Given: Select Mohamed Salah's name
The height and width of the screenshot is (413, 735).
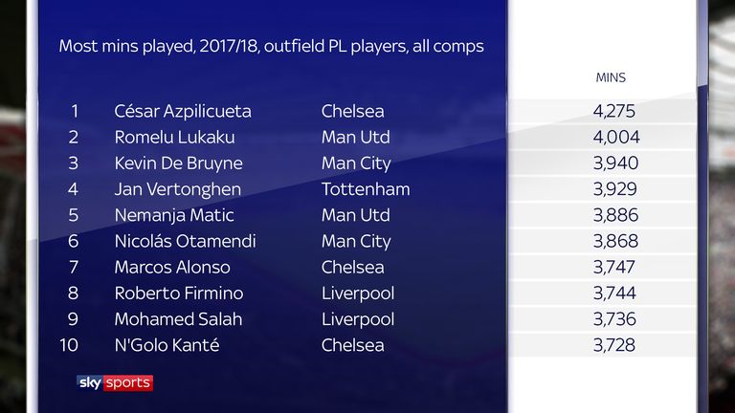Looking at the screenshot, I should 178,319.
